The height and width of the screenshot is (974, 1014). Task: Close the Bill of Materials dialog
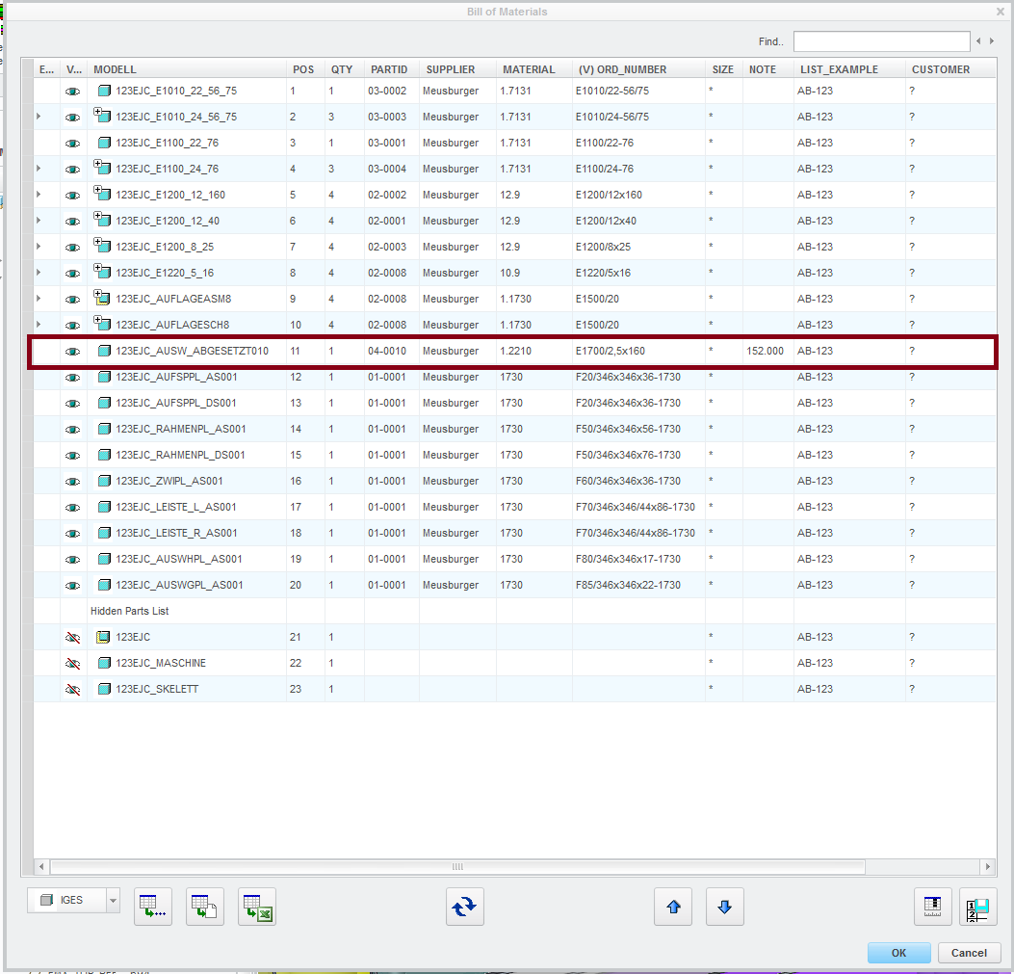(x=1000, y=12)
